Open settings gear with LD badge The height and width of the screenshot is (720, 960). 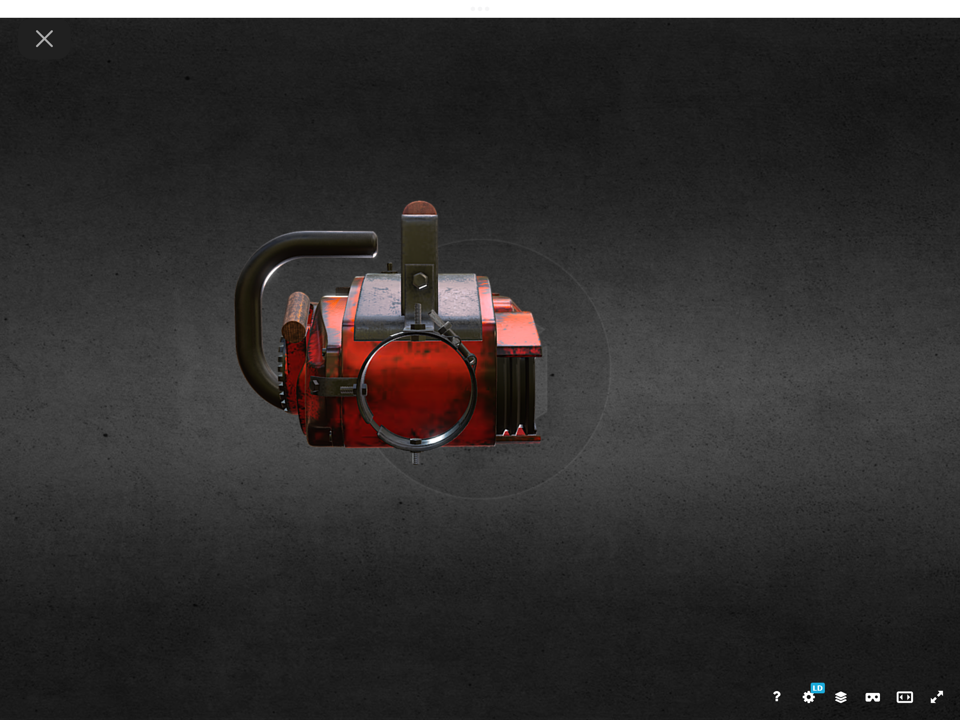(809, 696)
